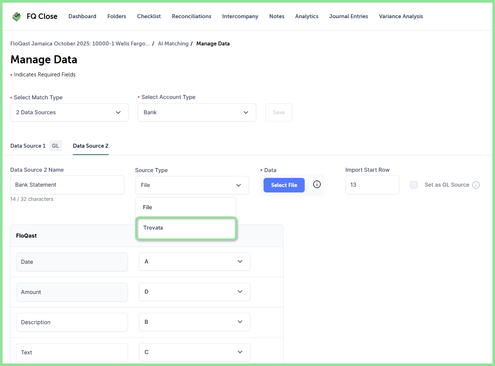Collapse the Source Type dropdown
Image resolution: width=495 pixels, height=366 pixels.
pos(192,185)
